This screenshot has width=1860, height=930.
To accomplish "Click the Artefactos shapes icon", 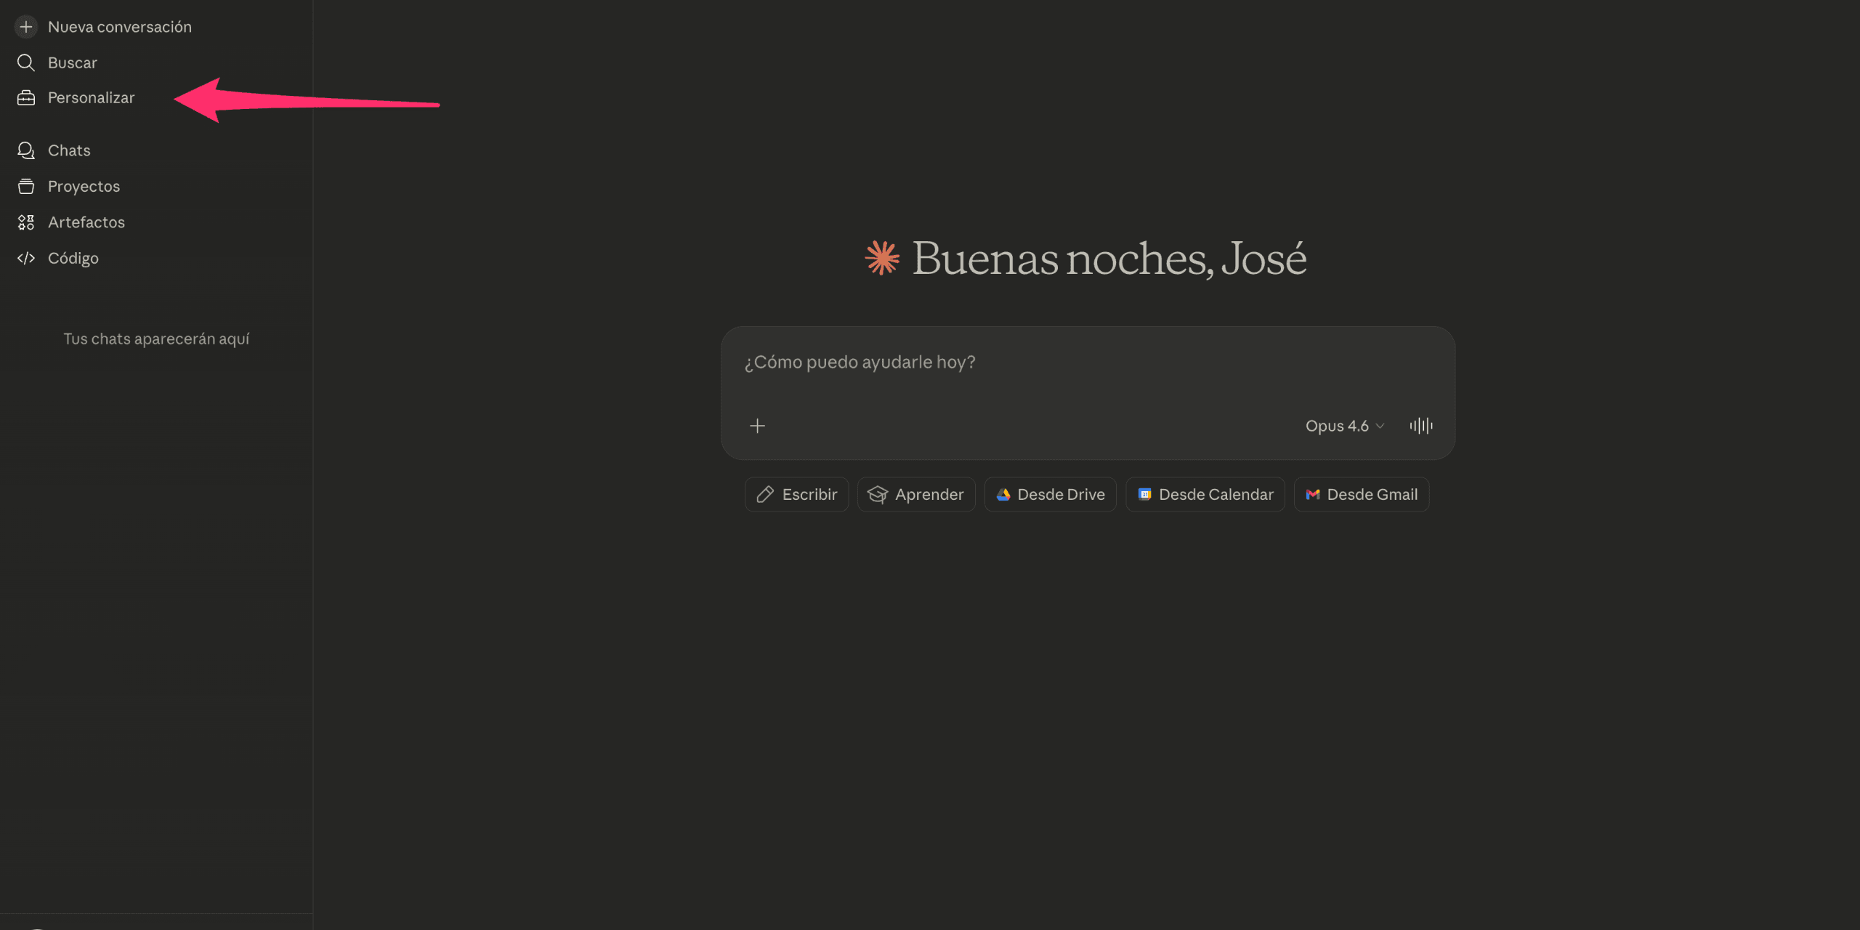I will click(26, 222).
